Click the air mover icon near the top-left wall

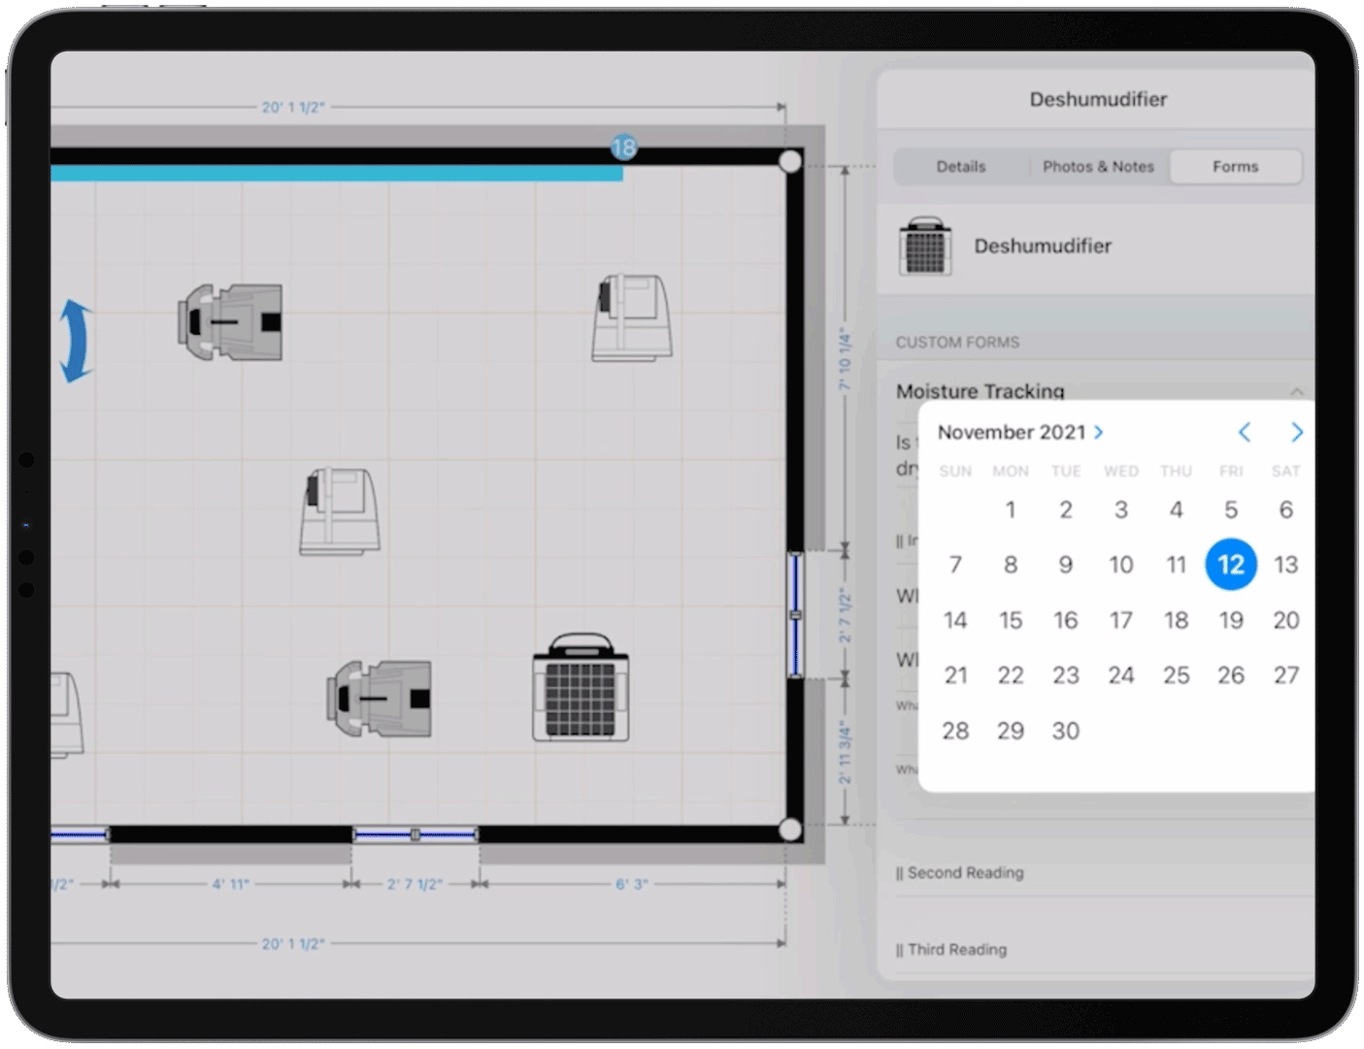(x=228, y=320)
